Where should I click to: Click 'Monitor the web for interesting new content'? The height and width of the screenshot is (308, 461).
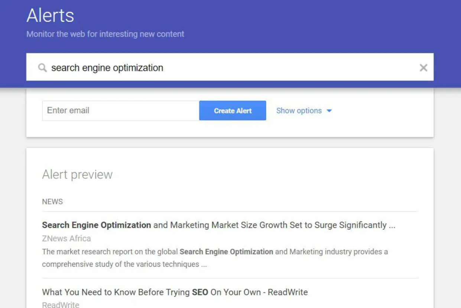coord(105,34)
